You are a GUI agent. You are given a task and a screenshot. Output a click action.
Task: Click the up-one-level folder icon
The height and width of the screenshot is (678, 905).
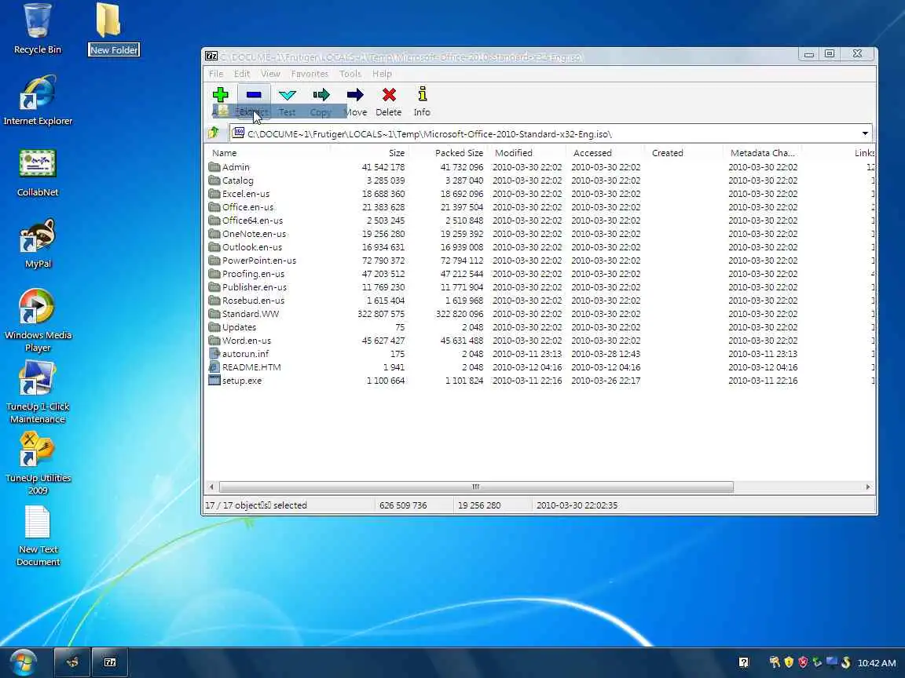pyautogui.click(x=214, y=133)
